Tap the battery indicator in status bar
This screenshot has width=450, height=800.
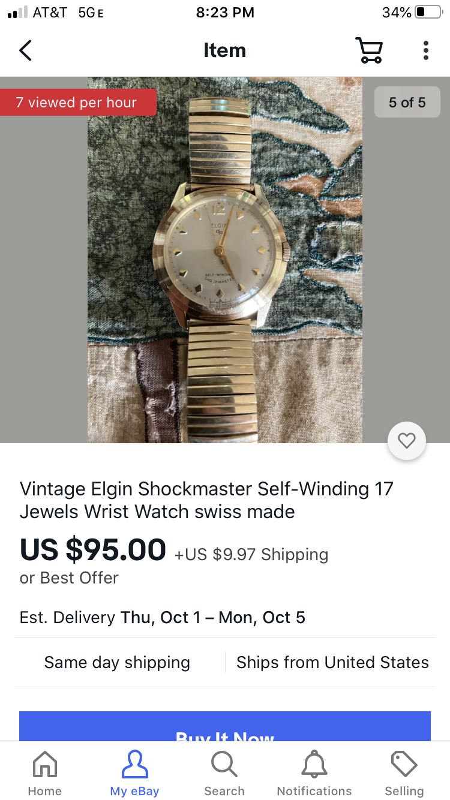428,13
